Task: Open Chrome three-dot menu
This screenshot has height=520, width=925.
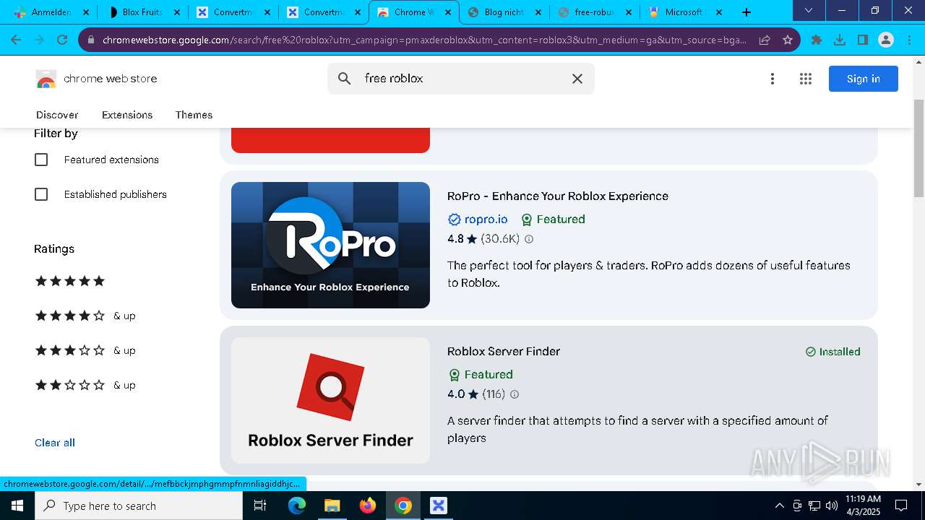Action: [x=909, y=40]
